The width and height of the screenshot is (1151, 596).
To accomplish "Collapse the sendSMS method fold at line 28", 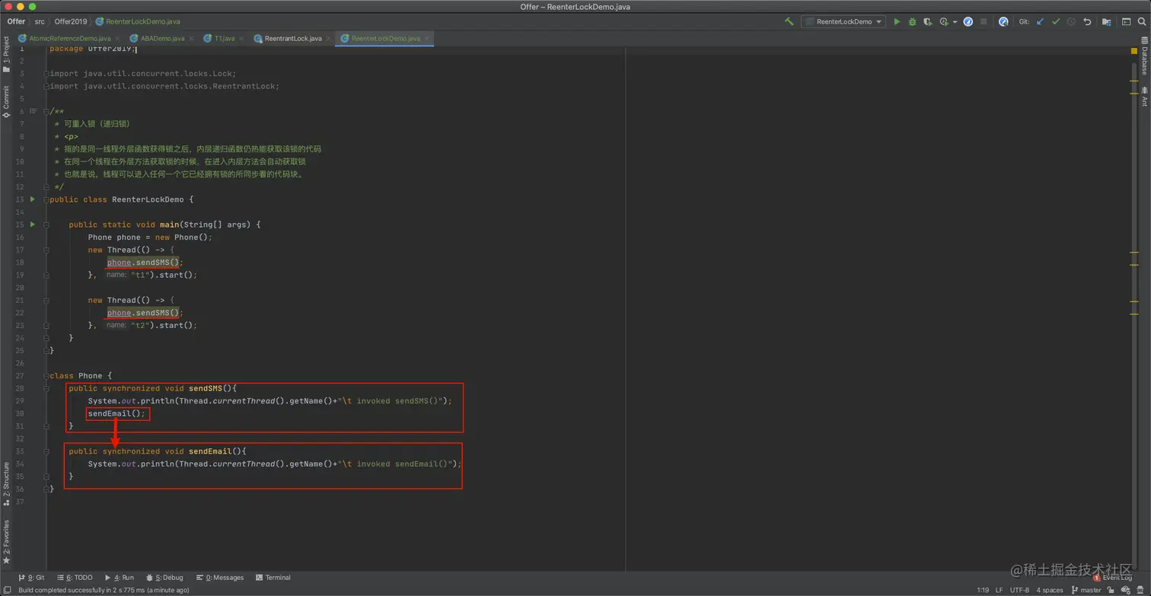I will [x=46, y=388].
